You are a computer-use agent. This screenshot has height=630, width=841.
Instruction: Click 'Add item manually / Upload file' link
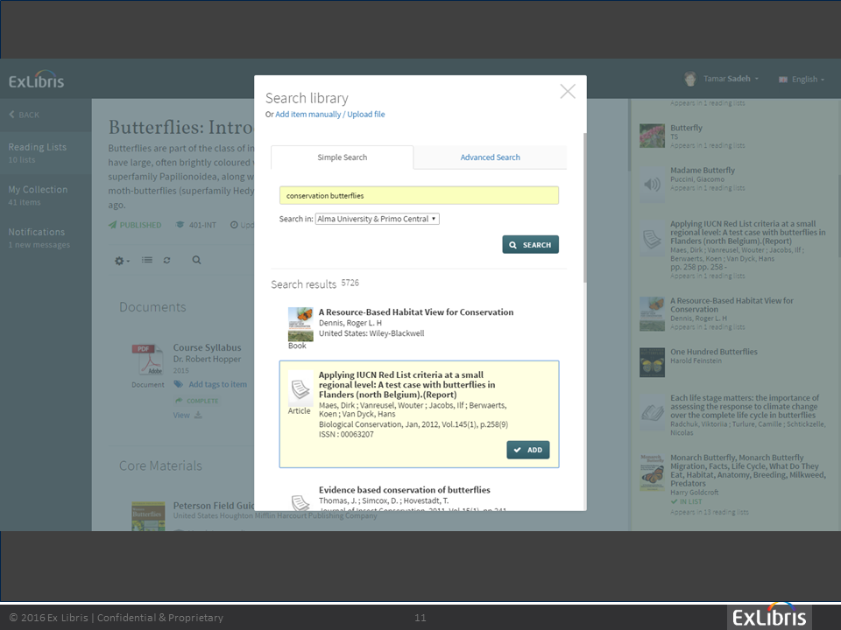(x=329, y=115)
